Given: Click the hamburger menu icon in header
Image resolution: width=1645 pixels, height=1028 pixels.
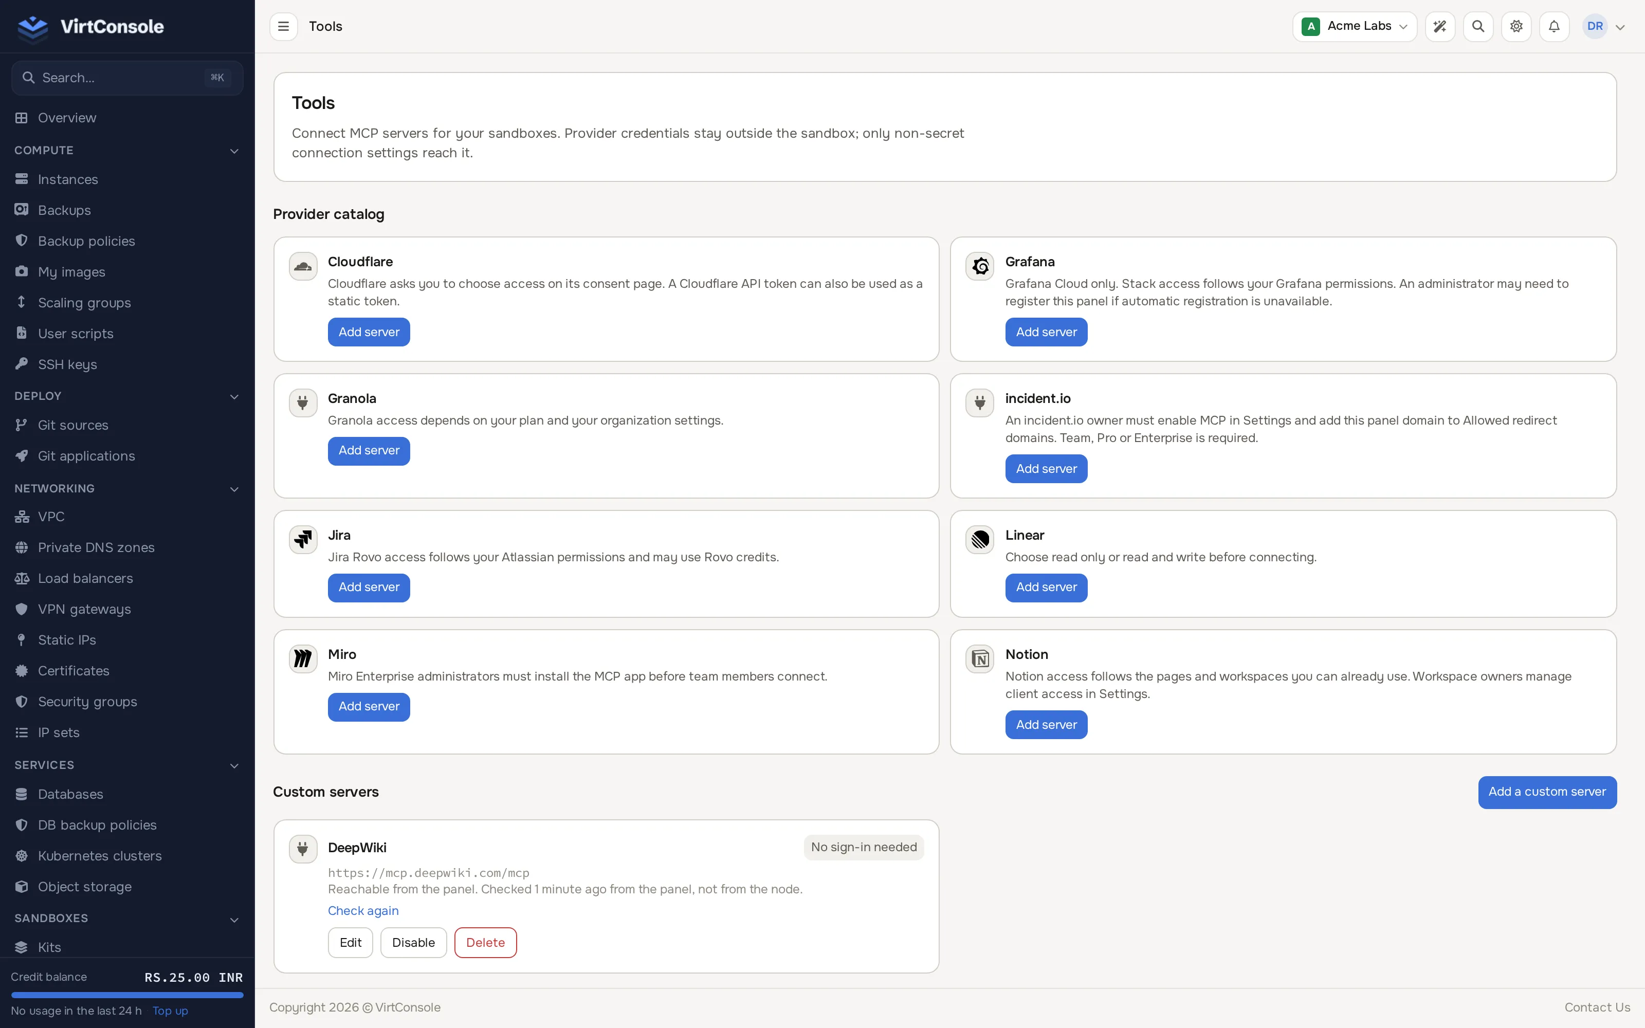Looking at the screenshot, I should coord(283,27).
